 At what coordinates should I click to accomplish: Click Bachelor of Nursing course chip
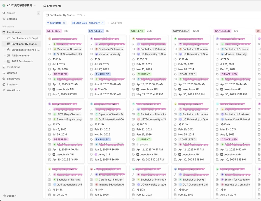point(67,180)
